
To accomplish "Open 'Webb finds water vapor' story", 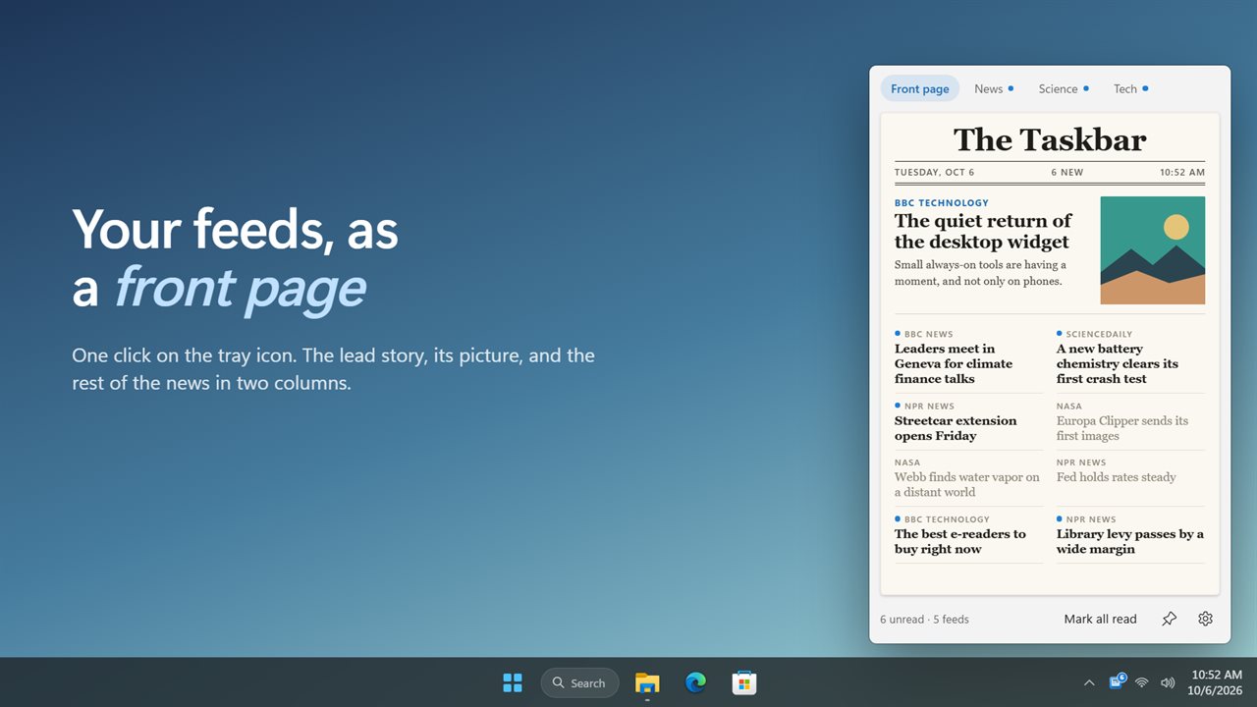I will click(x=967, y=484).
